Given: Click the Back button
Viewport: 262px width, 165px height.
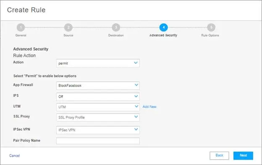Looking at the screenshot, I should pos(219,155).
